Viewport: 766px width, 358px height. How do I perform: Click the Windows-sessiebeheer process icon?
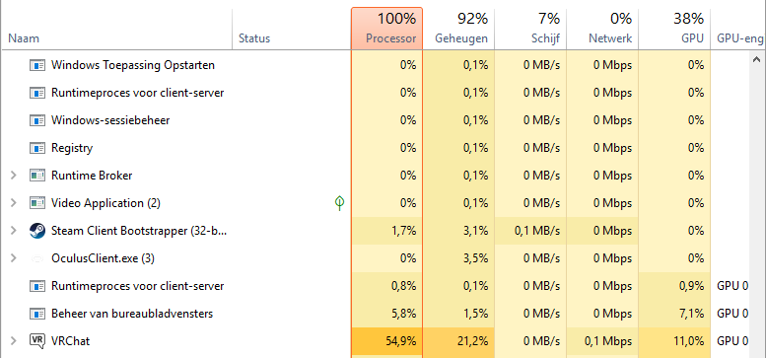(37, 120)
